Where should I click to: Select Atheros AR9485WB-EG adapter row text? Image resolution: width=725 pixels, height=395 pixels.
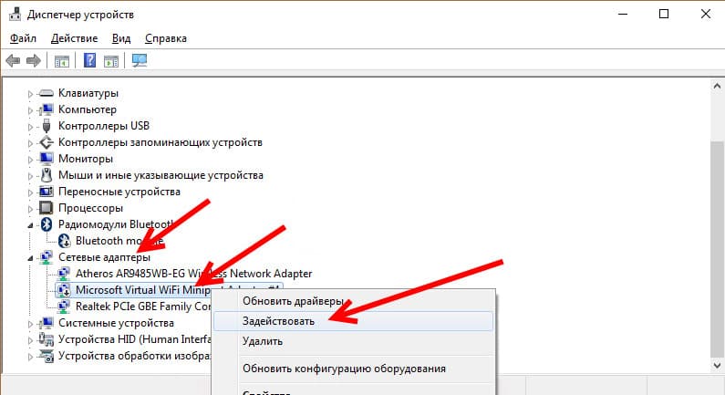click(193, 274)
